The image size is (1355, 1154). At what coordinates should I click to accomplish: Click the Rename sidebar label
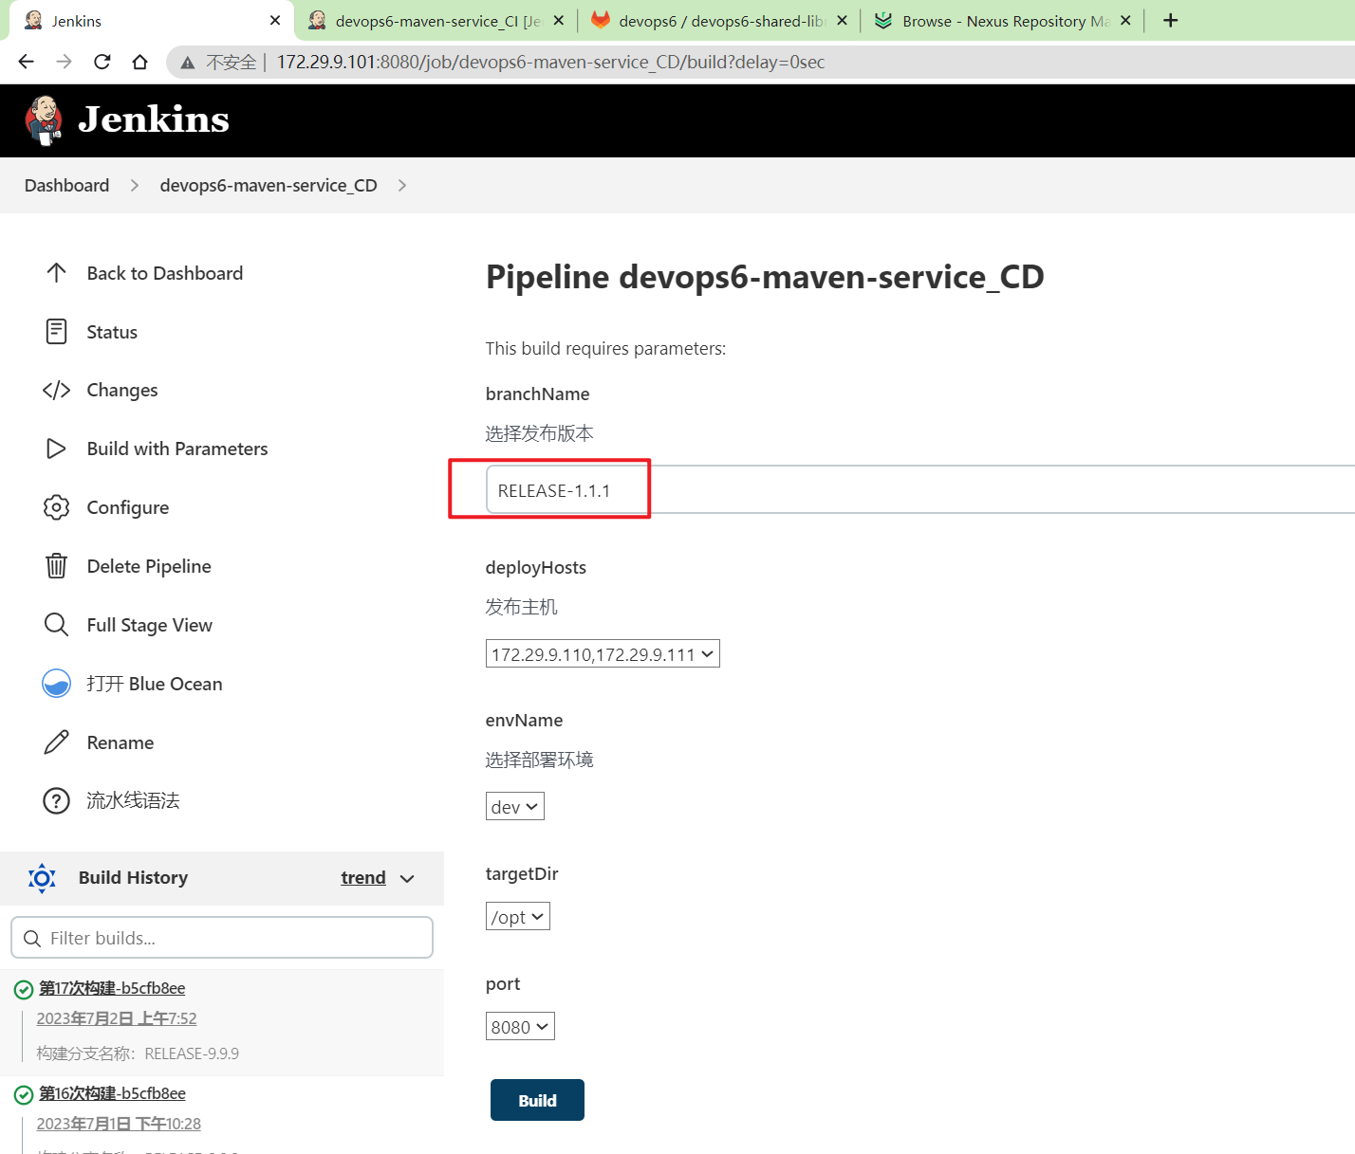[x=121, y=742]
